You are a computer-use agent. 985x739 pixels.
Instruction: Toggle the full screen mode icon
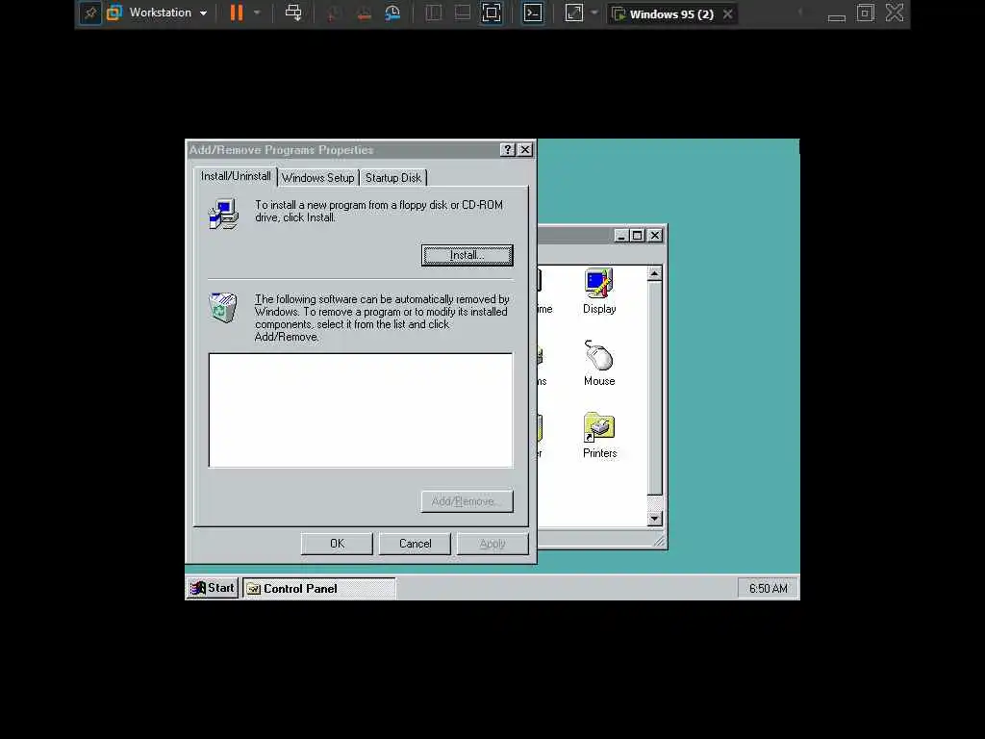[492, 13]
